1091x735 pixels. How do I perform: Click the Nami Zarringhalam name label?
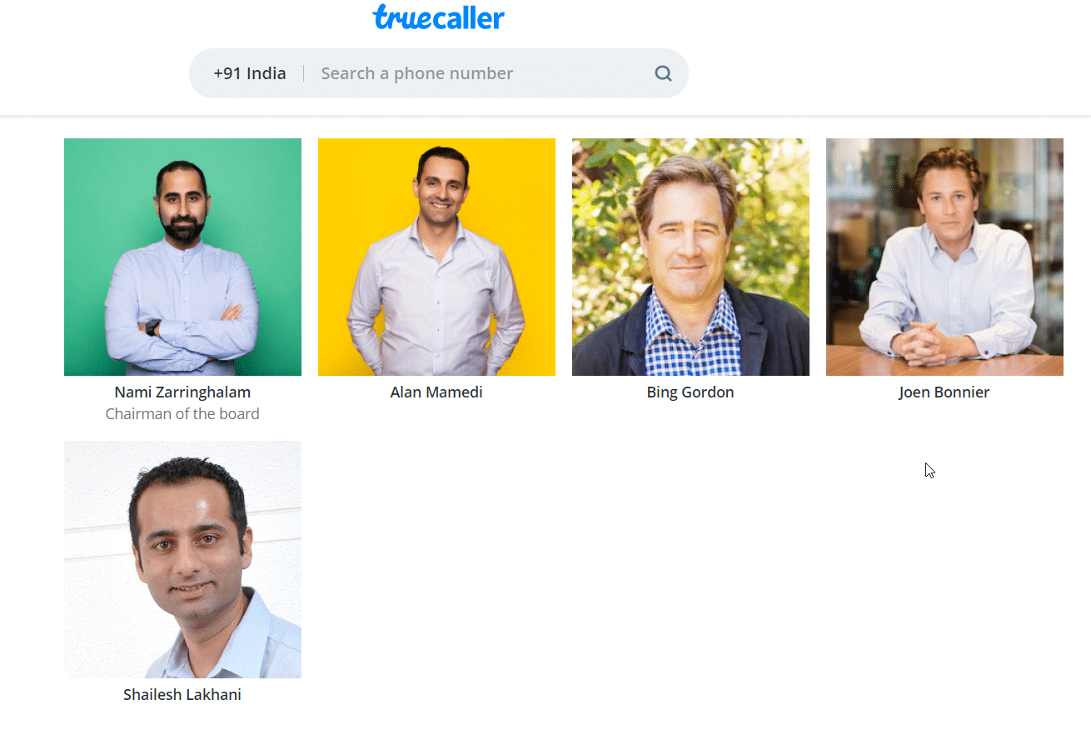182,392
